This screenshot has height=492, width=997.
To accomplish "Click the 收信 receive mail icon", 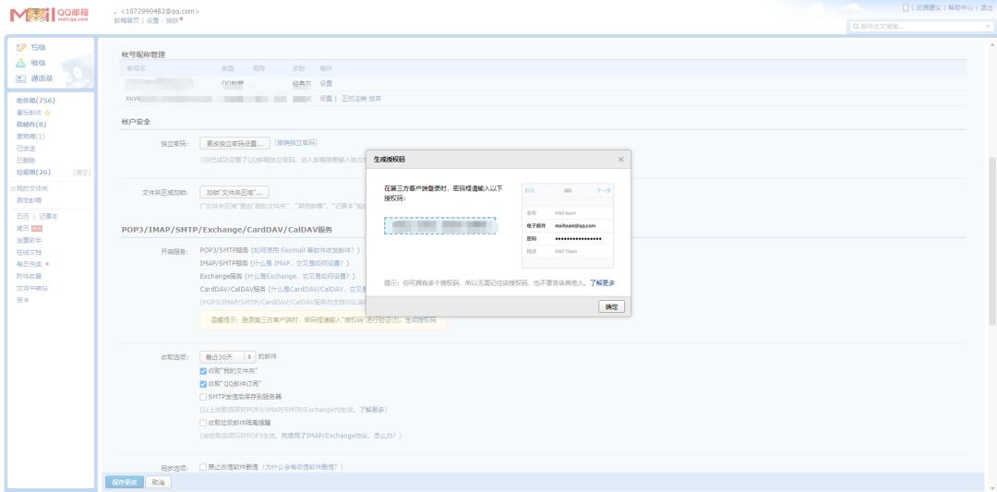I will click(x=21, y=63).
